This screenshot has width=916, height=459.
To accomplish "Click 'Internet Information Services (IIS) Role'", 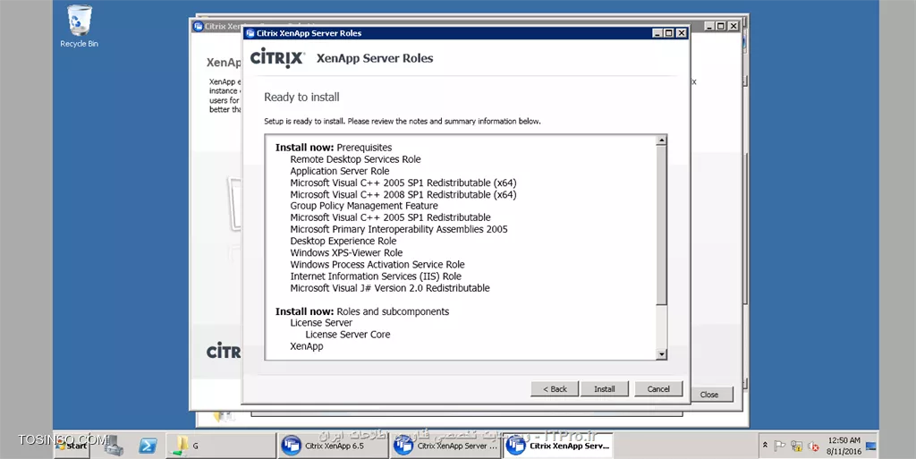I will (376, 276).
